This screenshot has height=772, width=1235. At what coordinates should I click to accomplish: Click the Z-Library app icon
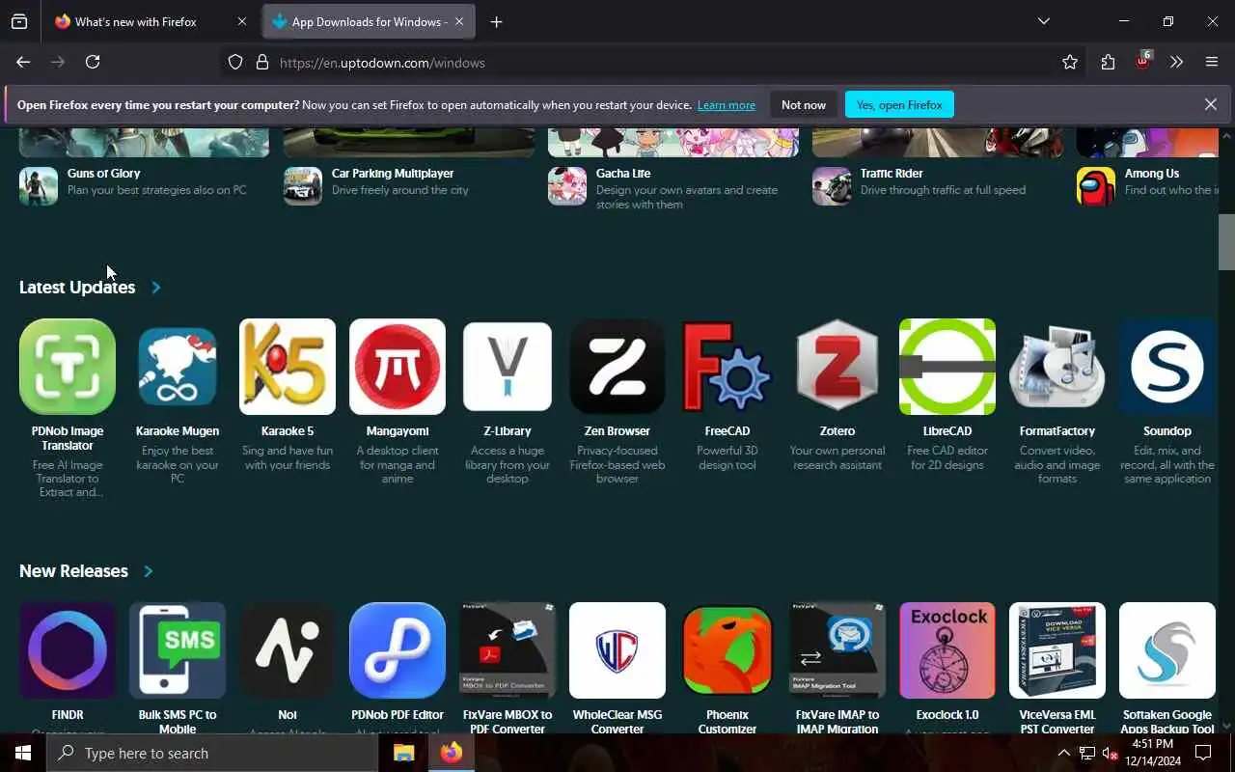508,367
